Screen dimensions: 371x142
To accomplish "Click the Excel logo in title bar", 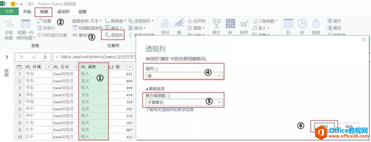I will [3, 4].
